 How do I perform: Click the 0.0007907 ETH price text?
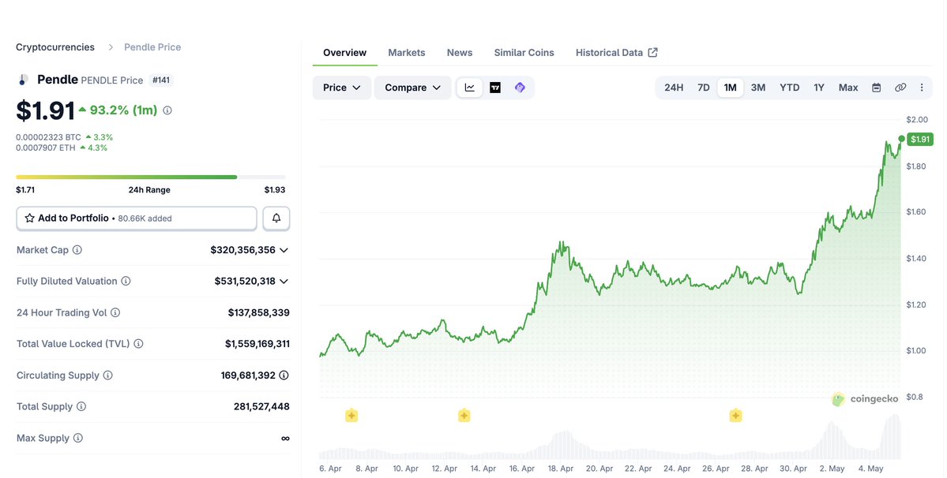pos(46,148)
